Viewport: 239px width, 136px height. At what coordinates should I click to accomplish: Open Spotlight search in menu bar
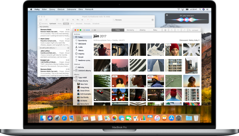[x=200, y=9]
